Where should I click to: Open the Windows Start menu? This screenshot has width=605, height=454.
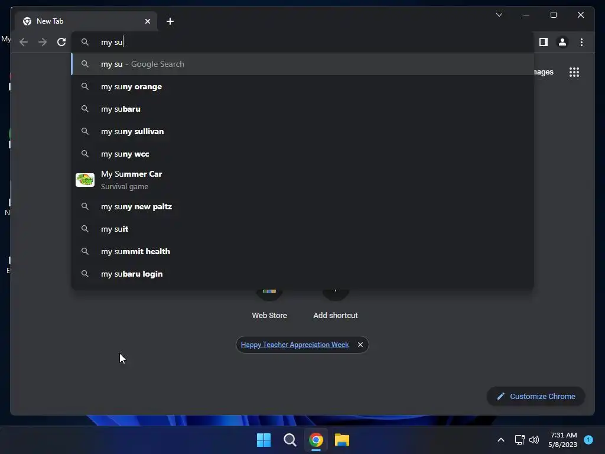(x=264, y=440)
